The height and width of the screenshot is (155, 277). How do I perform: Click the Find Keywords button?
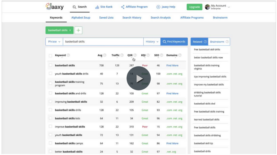point(174,42)
